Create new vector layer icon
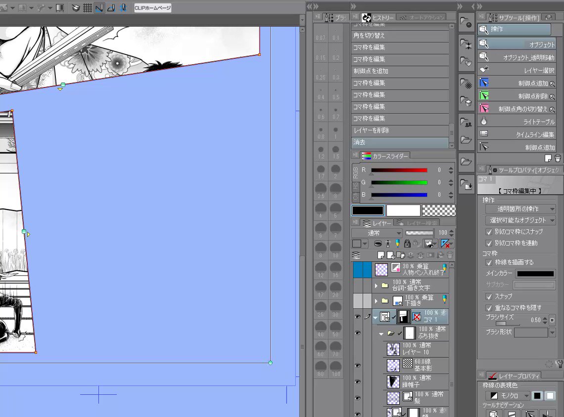Viewport: 564px width, 417px height. (x=391, y=255)
